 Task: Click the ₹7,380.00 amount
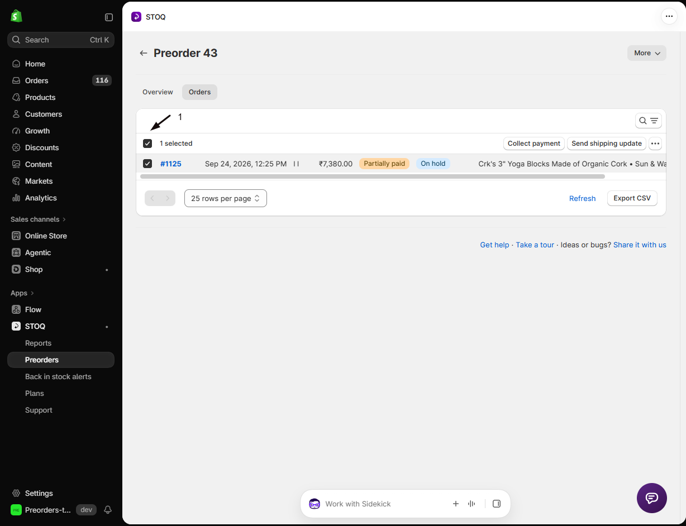(336, 164)
